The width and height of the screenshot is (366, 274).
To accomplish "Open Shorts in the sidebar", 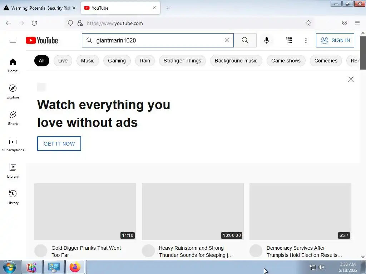I will 13,118.
